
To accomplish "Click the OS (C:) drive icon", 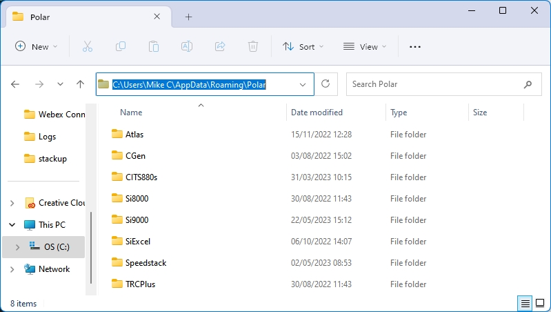I will tap(34, 246).
